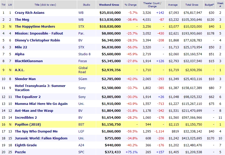Select the $819 average value

click(175, 131)
